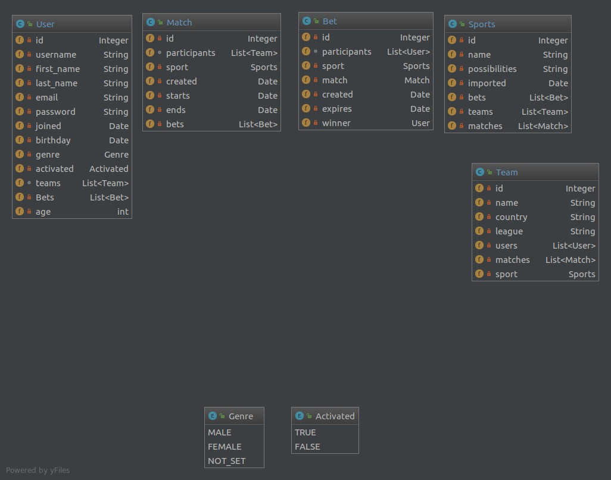Select expires field in Bet class

366,109
